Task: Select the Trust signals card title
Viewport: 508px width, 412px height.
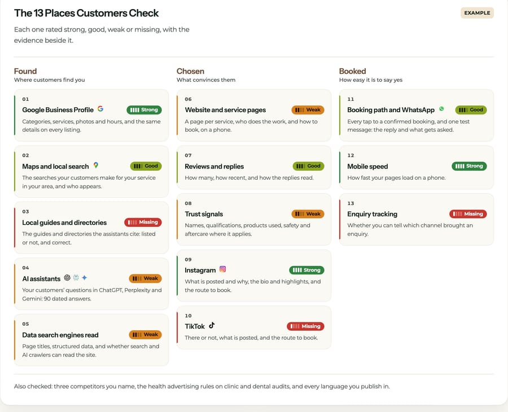Action: tap(204, 214)
